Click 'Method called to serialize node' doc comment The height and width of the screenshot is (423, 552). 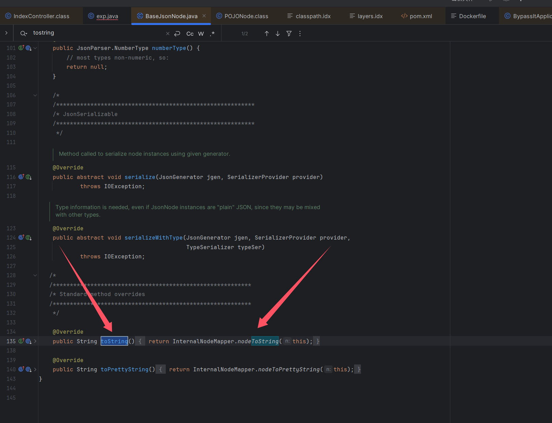144,154
